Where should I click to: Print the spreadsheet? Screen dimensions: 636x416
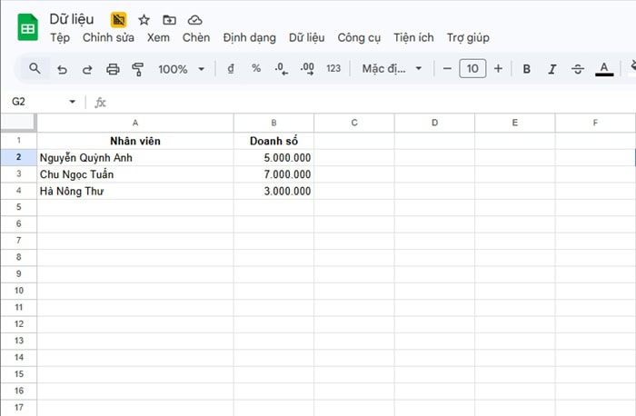[x=113, y=69]
